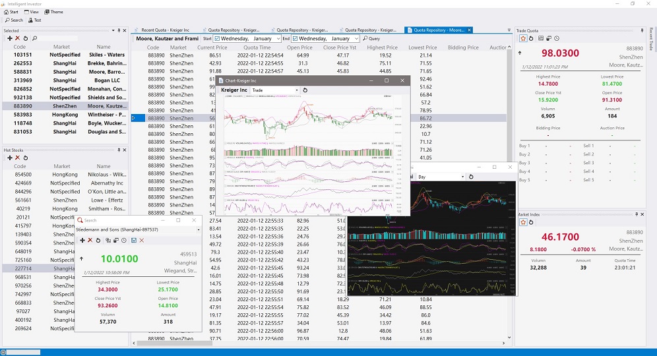Click the progress bar in the status bar

tap(24, 352)
